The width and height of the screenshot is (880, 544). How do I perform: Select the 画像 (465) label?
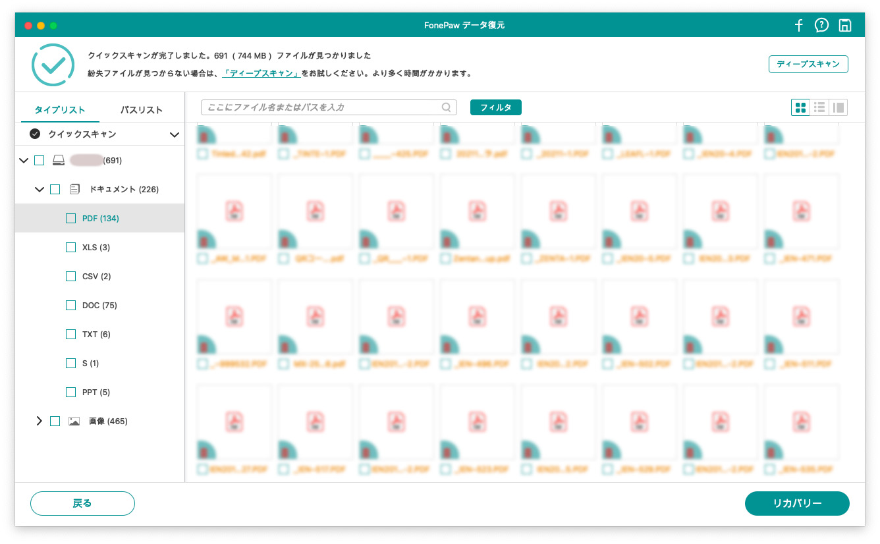(x=108, y=421)
